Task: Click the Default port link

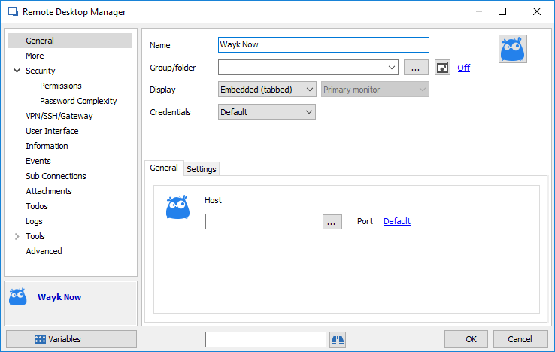Action: click(x=397, y=221)
